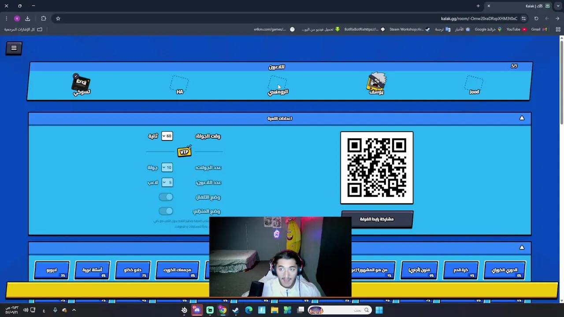Open the BotRix bookmark
564x317 pixels.
[x=364, y=29]
